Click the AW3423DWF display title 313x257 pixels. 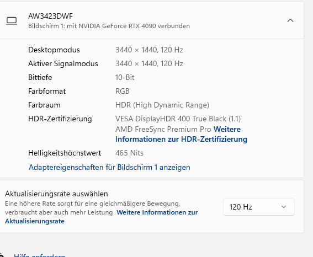(50, 16)
